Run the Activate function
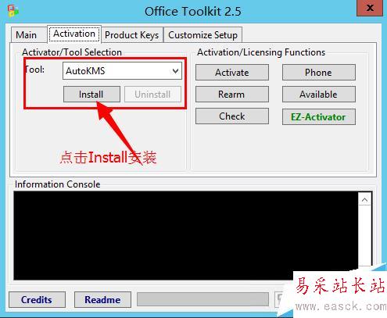The image size is (387, 318). pos(232,73)
